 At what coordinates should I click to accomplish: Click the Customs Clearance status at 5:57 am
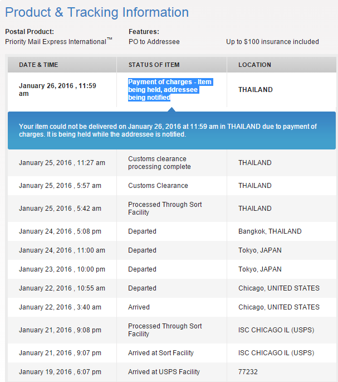(x=158, y=186)
